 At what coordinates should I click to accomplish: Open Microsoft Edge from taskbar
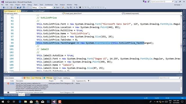click(20, 102)
